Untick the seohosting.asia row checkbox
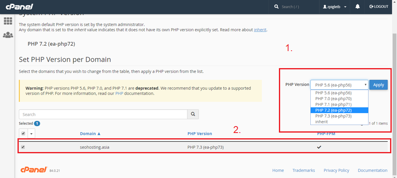The height and width of the screenshot is (178, 397). 23,147
